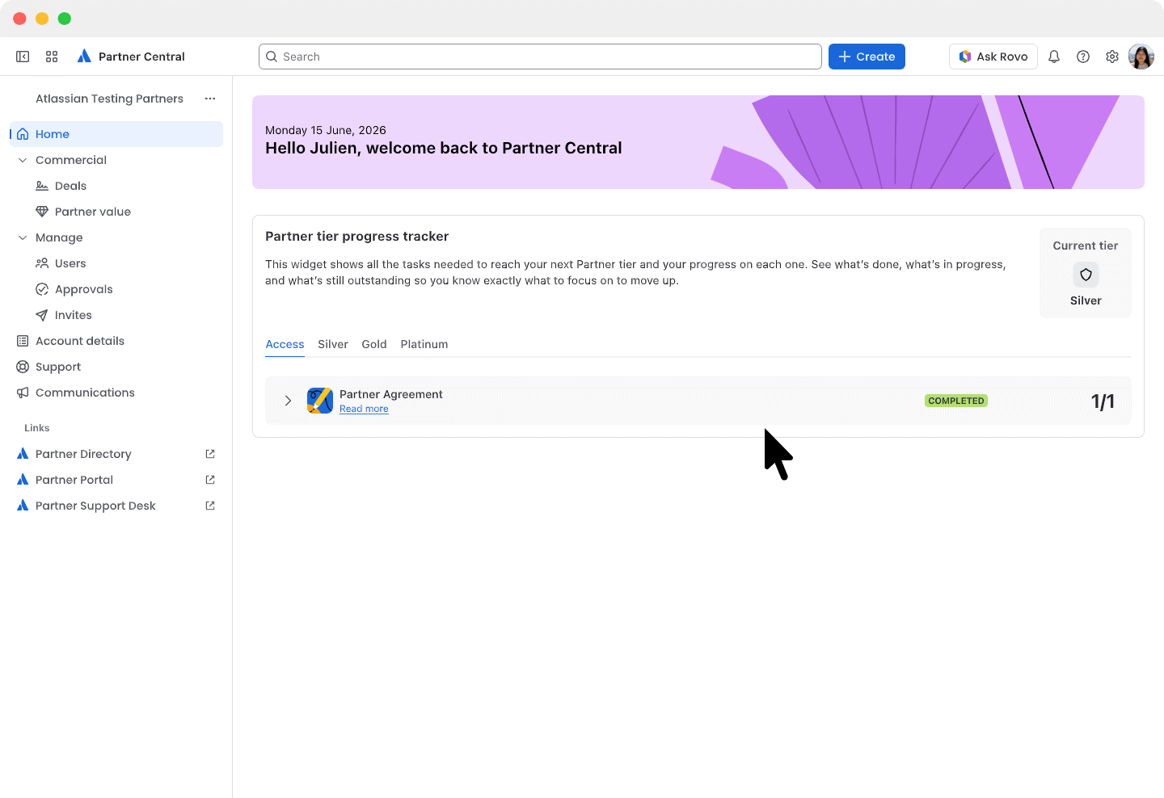Screen dimensions: 1164x798
Task: Click the Partner Agreement title text
Action: click(391, 394)
